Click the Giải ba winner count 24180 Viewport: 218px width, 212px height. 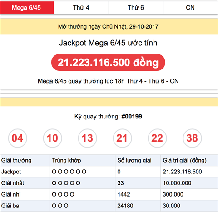coord(125,206)
